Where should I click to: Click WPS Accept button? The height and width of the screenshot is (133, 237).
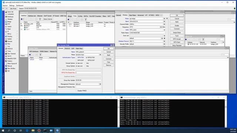(x=177, y=39)
